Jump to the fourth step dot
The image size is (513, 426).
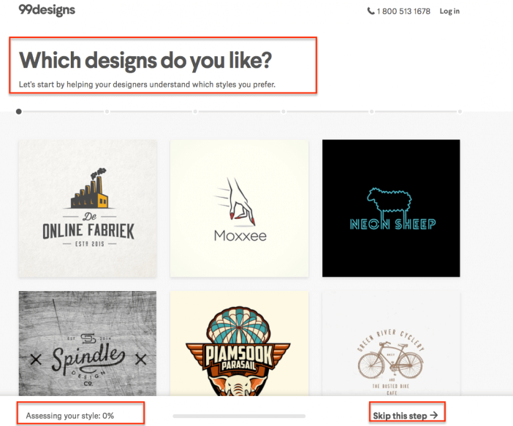coord(284,112)
